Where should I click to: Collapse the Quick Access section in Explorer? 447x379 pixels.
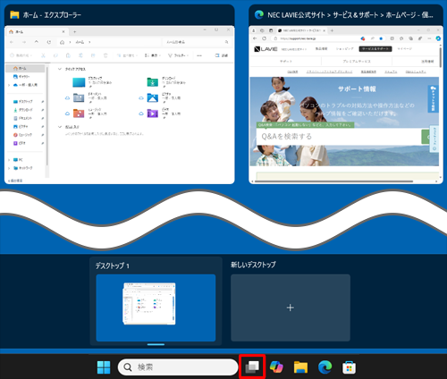60,69
